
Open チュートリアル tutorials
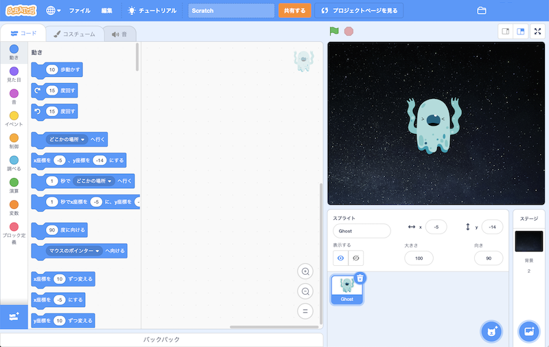click(152, 10)
